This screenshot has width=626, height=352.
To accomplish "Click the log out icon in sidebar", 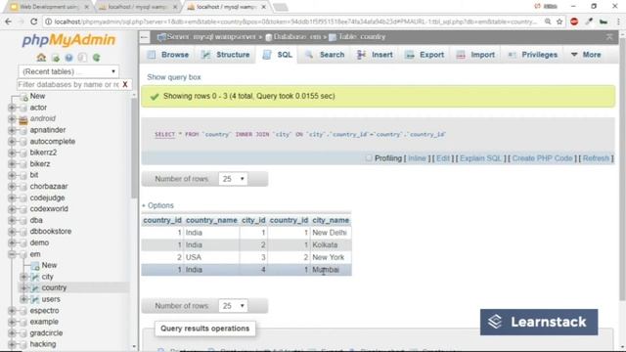I will [x=56, y=58].
